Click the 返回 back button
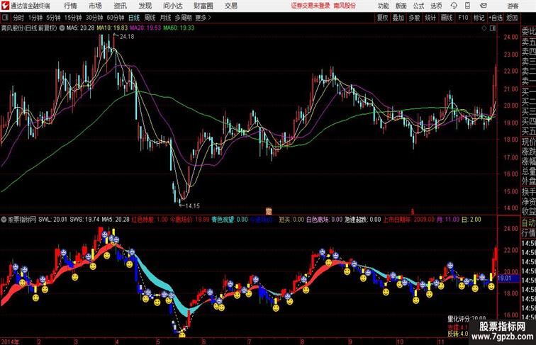The height and width of the screenshot is (345, 536). [512, 18]
